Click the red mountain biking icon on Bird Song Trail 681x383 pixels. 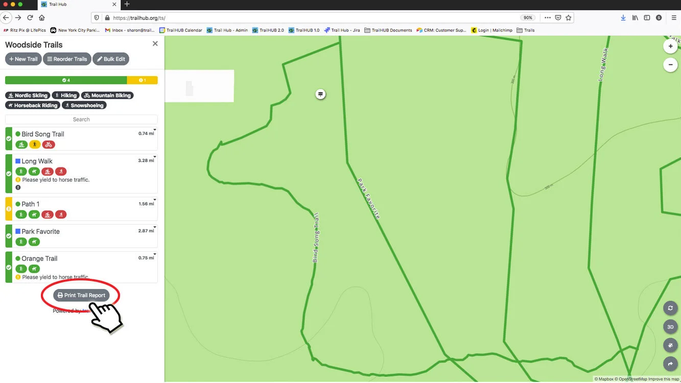(x=49, y=145)
